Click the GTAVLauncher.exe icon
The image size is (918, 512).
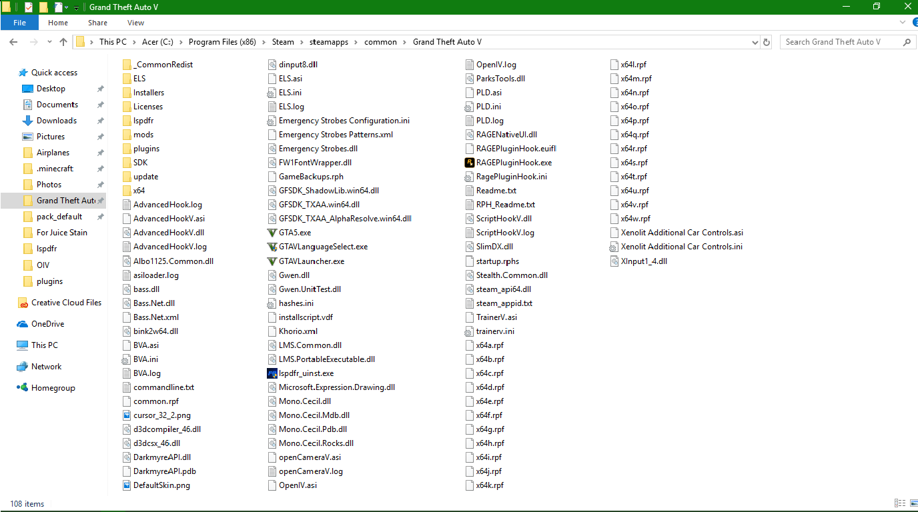coord(272,261)
